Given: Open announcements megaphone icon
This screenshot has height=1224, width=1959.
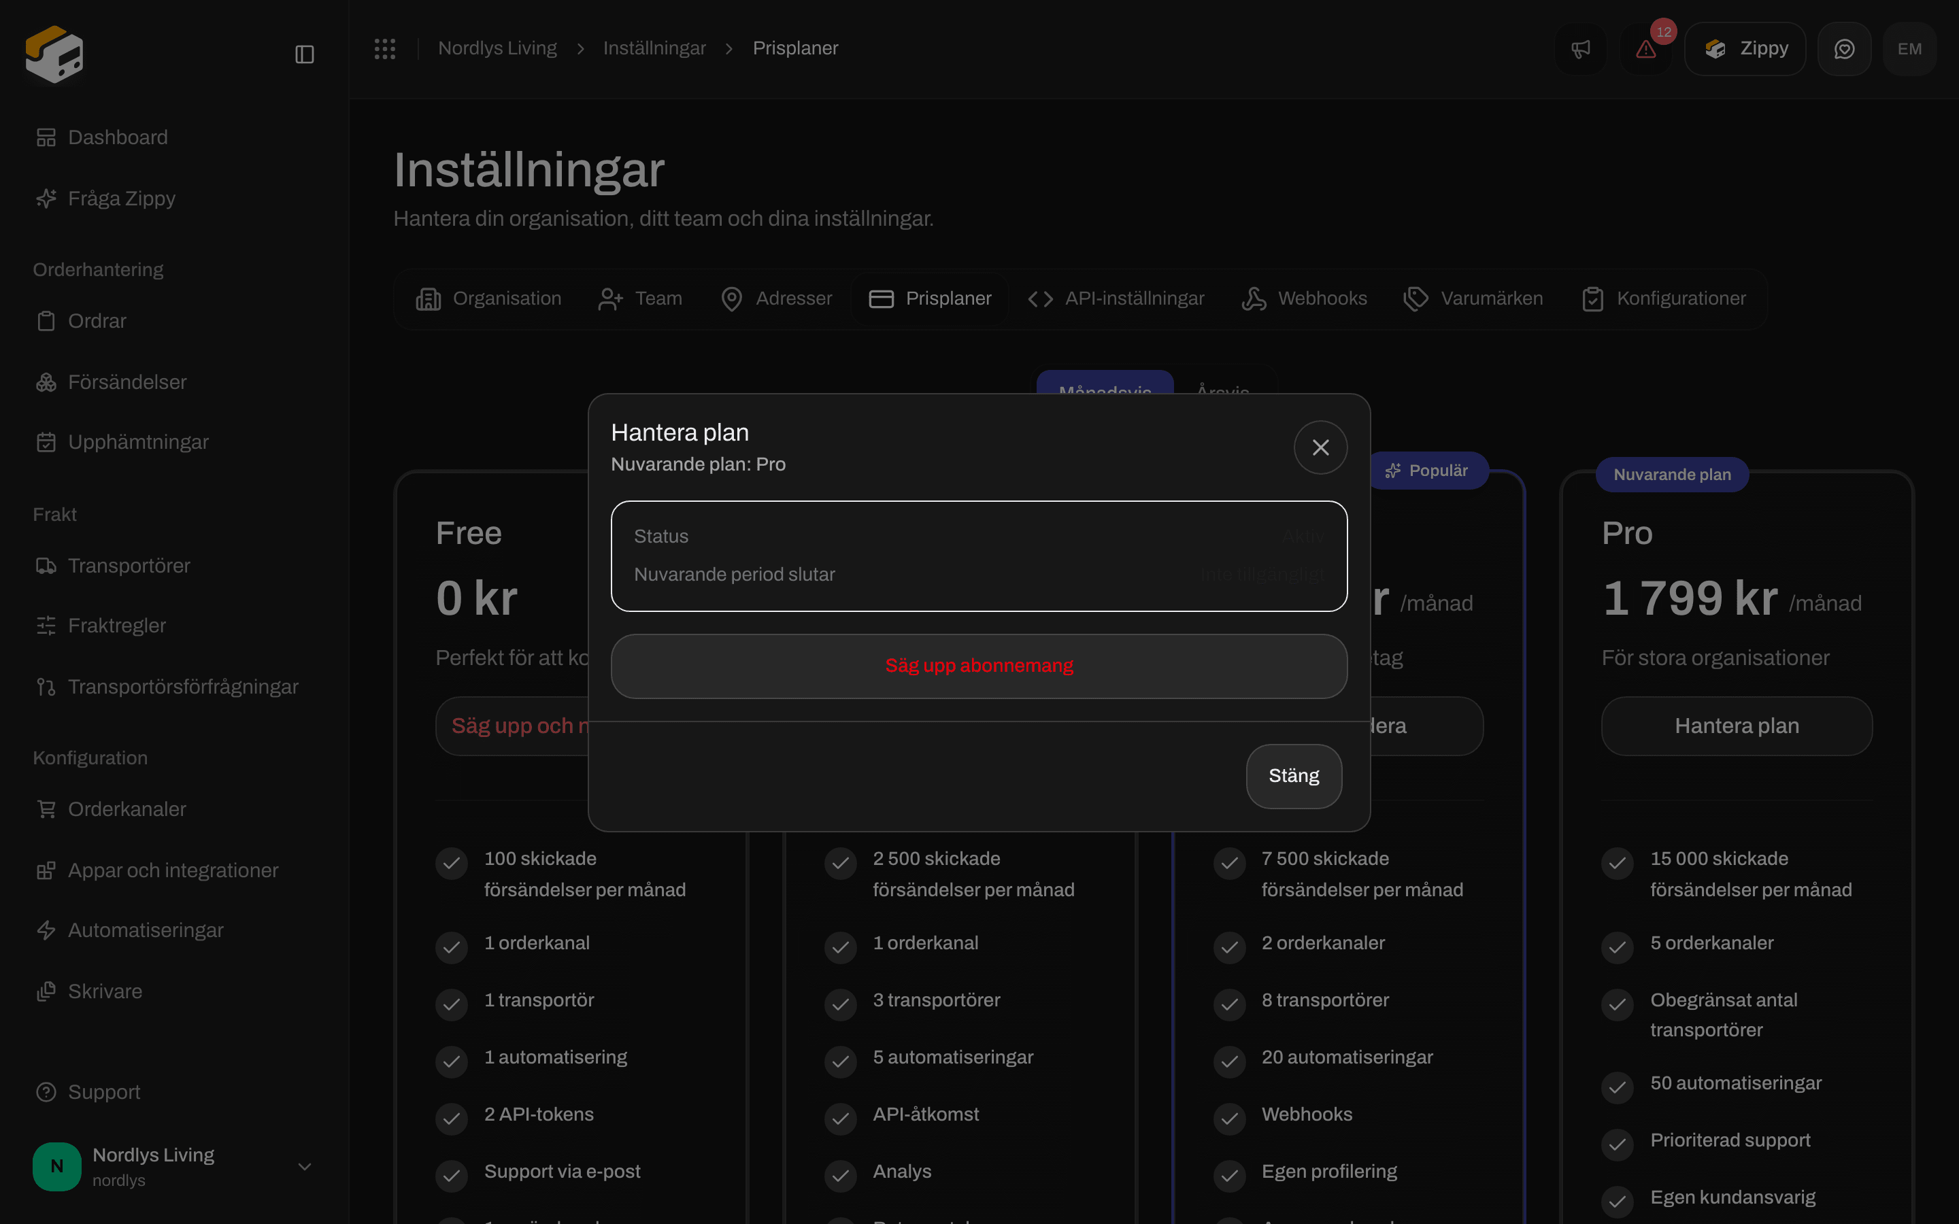Looking at the screenshot, I should [1581, 50].
